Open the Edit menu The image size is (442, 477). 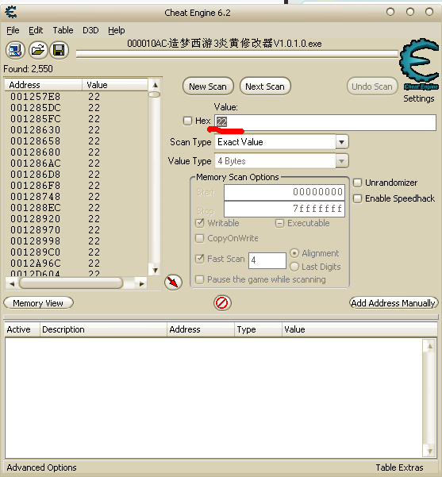click(x=36, y=30)
